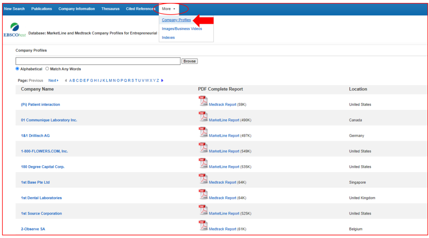Open Medtrack Report for 1st Base Pte Ltd
Viewport: 429px width, 238px height.
(x=222, y=182)
